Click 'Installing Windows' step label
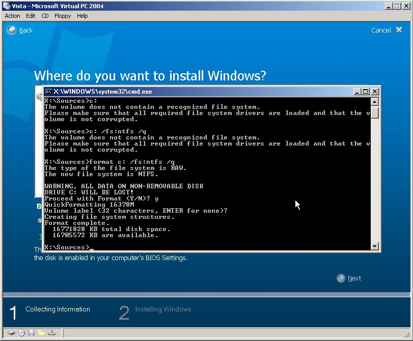 pyautogui.click(x=163, y=309)
